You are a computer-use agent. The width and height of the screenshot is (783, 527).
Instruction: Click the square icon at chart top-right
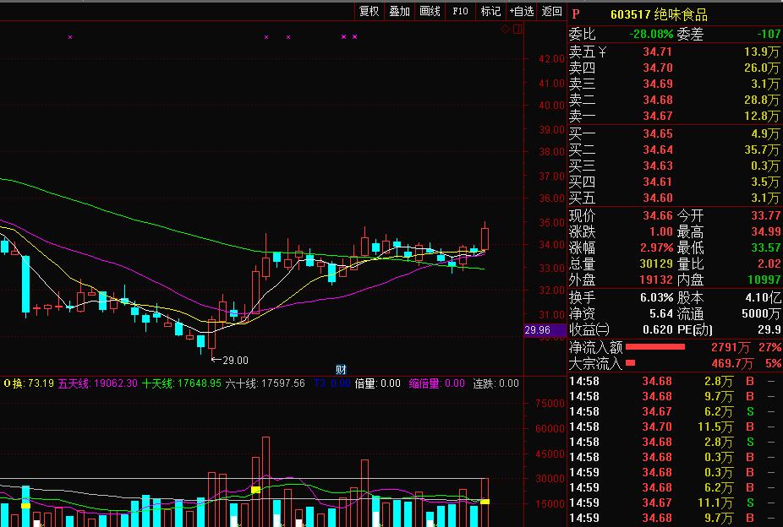[517, 30]
